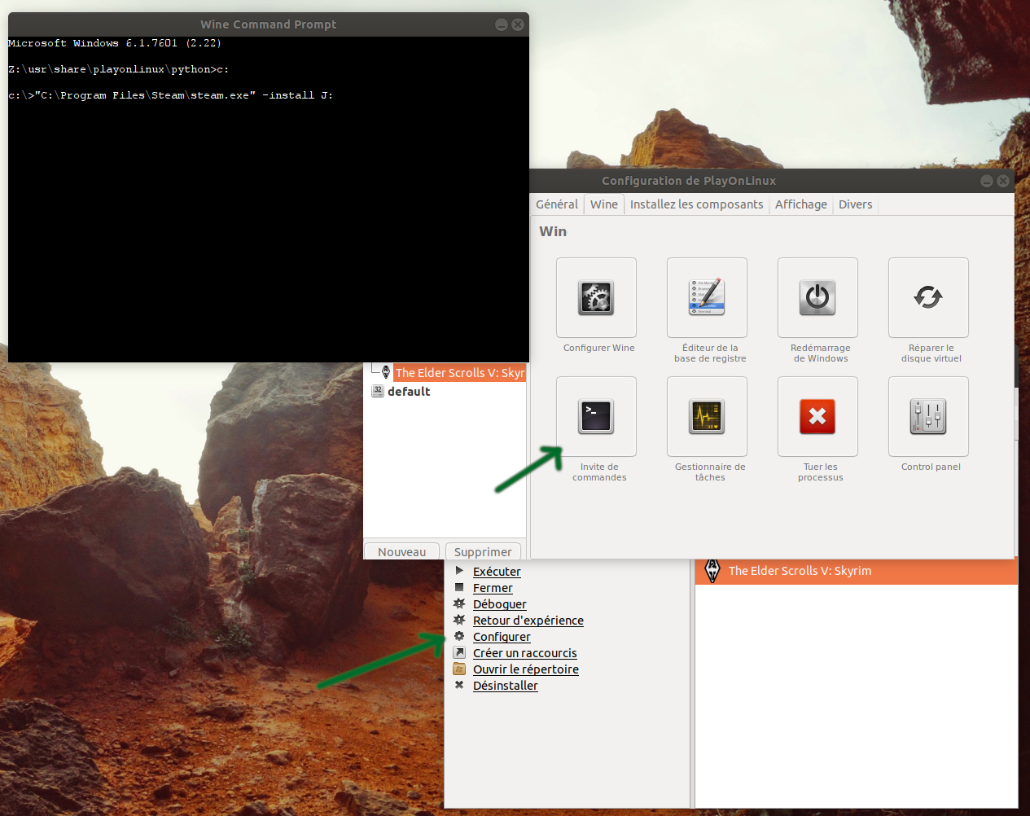Select Skyrim in the virtual drives tree
This screenshot has width=1030, height=816.
(459, 373)
